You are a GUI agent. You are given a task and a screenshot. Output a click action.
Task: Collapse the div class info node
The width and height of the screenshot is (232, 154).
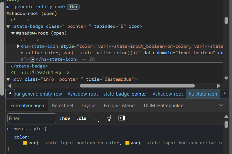pos(8,79)
